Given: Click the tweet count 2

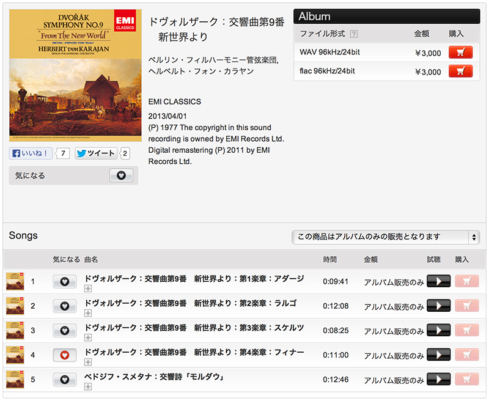Looking at the screenshot, I should tap(125, 153).
